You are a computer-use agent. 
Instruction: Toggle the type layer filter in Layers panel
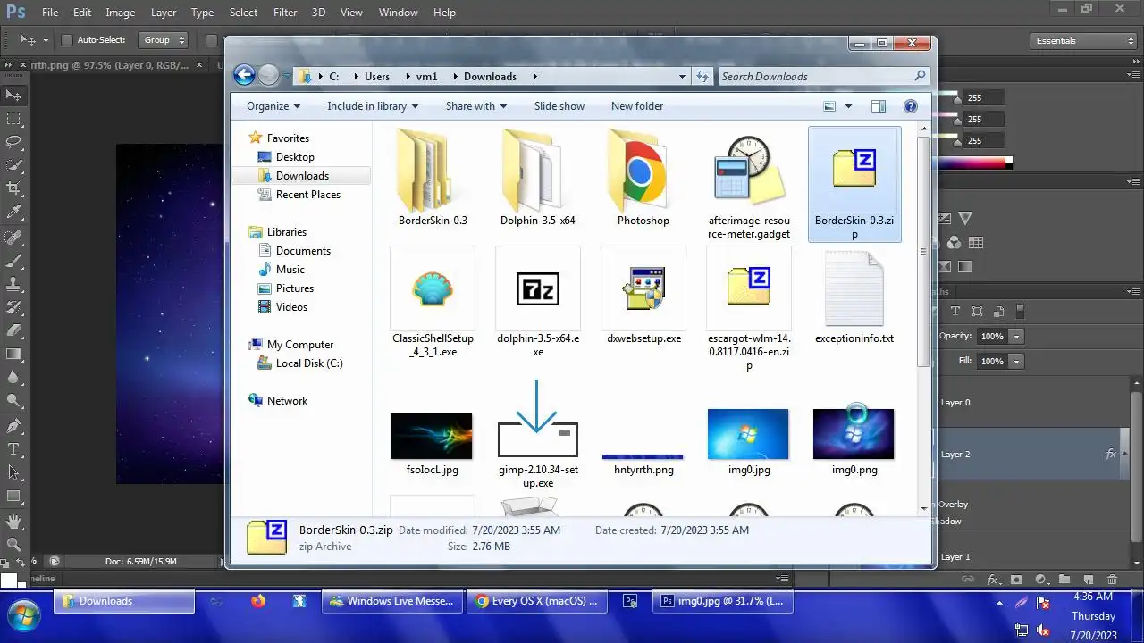tap(955, 312)
